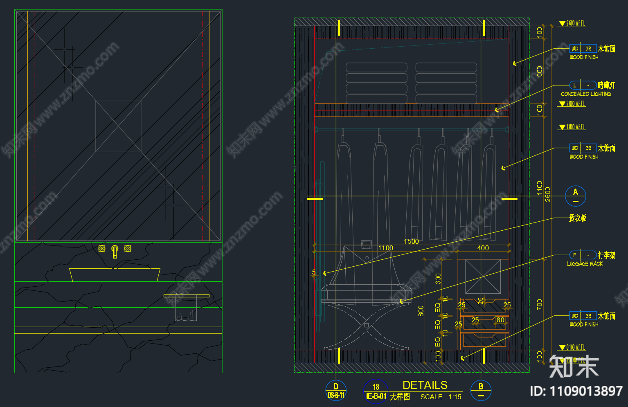Viewport: 628px width, 407px height.
Task: Click the 300 vertical dimension text
Action: (x=438, y=279)
